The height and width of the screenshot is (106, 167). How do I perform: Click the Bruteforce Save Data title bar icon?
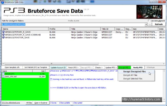[x=2, y=2]
